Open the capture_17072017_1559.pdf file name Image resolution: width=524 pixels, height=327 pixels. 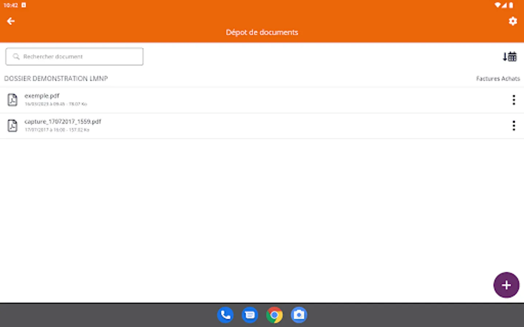tap(63, 121)
